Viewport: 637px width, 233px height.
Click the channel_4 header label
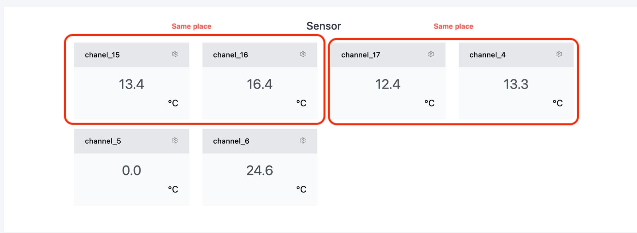(x=487, y=55)
